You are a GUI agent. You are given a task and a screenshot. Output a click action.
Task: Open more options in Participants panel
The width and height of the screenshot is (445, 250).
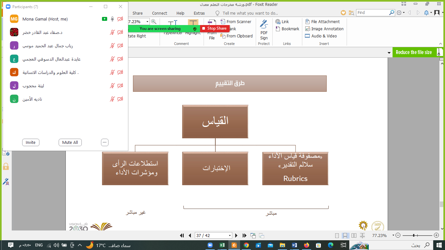(x=105, y=142)
